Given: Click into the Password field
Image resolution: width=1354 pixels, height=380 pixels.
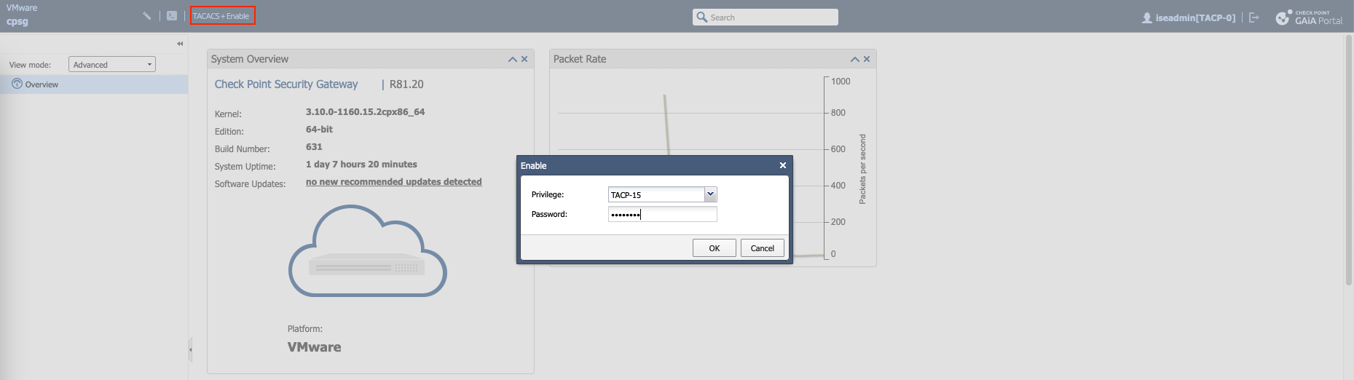Looking at the screenshot, I should (662, 214).
